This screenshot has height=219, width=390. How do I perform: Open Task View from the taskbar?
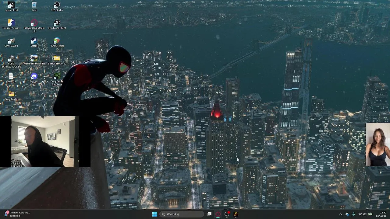coord(209,214)
